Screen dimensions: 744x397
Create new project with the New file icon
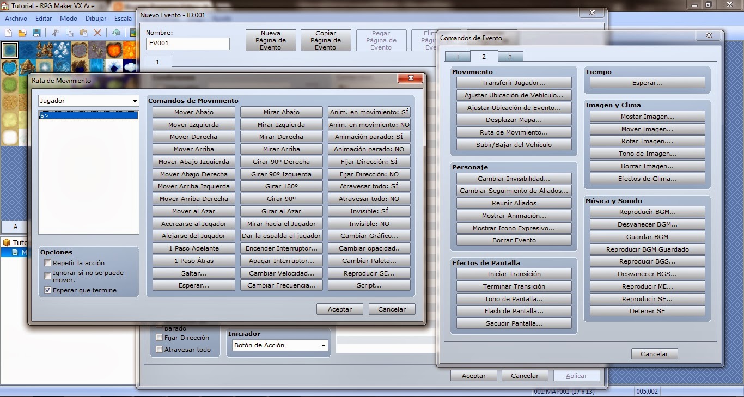point(8,33)
